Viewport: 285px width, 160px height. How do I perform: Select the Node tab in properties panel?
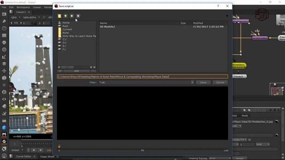pos(244,116)
